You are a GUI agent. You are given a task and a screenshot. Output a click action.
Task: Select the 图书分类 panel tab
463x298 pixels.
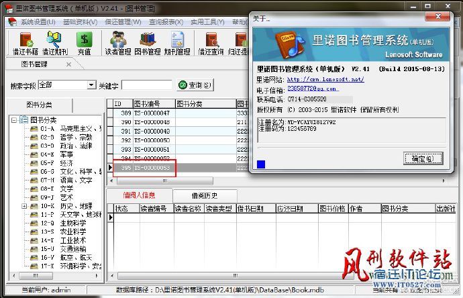pyautogui.click(x=39, y=105)
